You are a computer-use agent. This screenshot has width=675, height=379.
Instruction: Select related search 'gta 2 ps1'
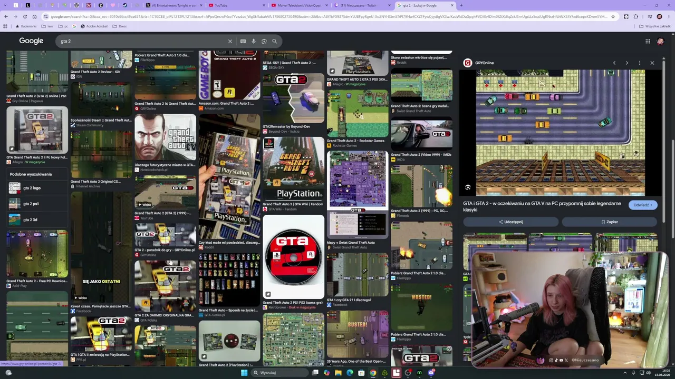[37, 204]
